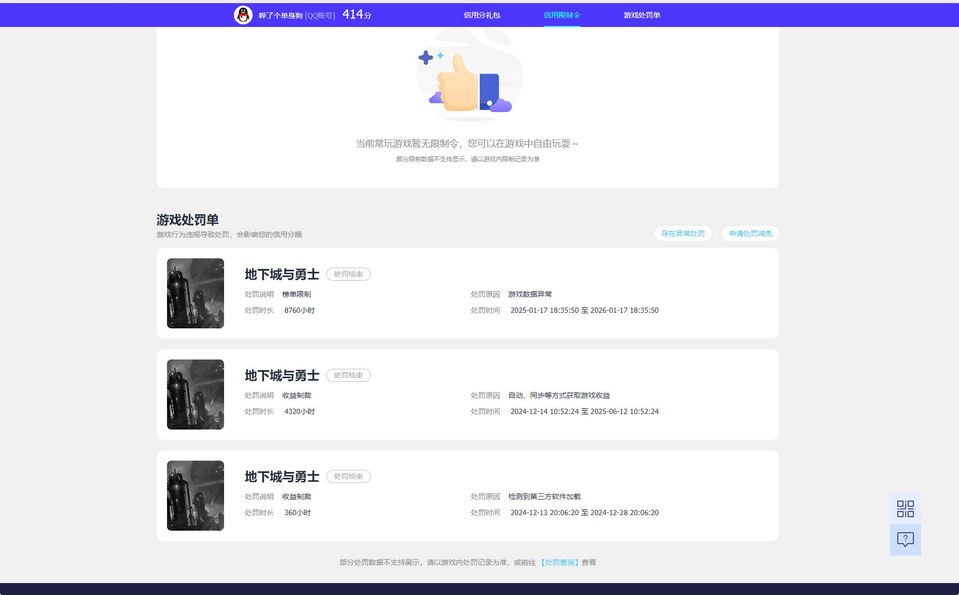Screen dimensions: 959x595
Task: Click the username 哔了个单身狗
Action: tap(281, 16)
